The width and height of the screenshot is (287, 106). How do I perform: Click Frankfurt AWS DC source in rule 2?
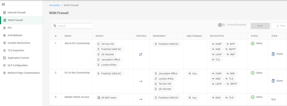[110, 74]
